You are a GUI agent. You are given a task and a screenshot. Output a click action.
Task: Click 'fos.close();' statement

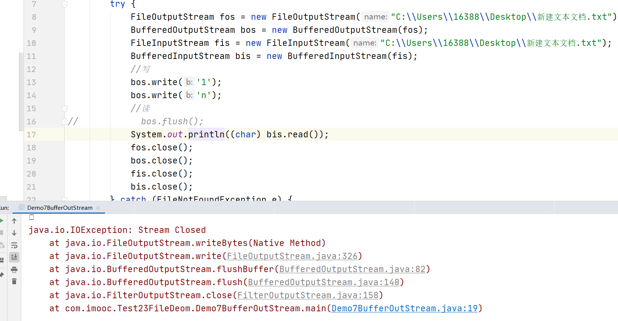162,147
